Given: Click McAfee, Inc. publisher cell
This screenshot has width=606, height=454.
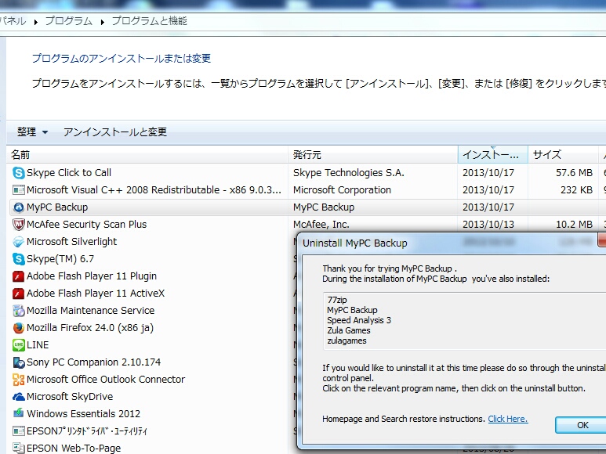Looking at the screenshot, I should click(x=321, y=225).
